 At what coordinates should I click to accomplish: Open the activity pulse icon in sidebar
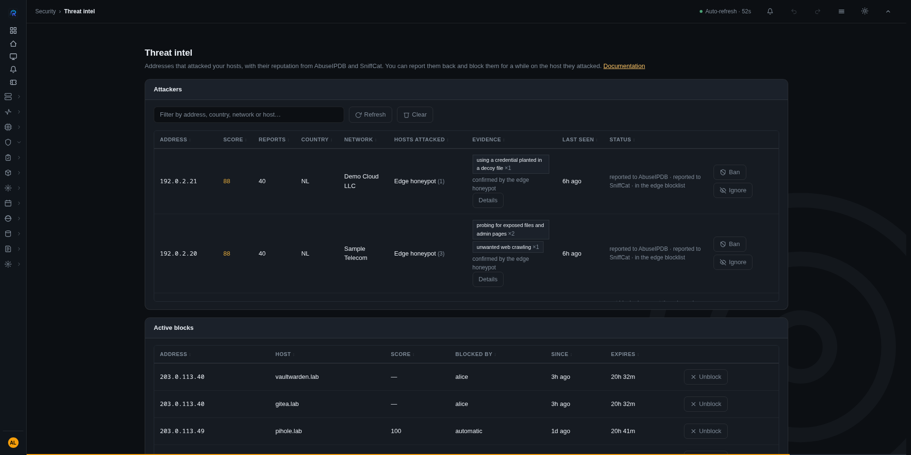pos(8,112)
